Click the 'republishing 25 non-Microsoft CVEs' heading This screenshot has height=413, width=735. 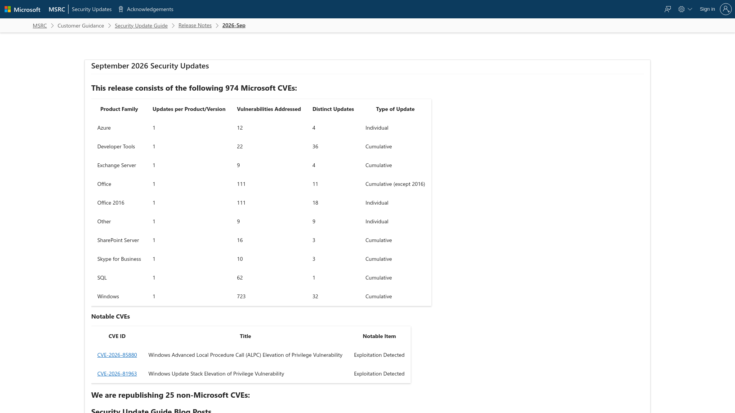[170, 395]
